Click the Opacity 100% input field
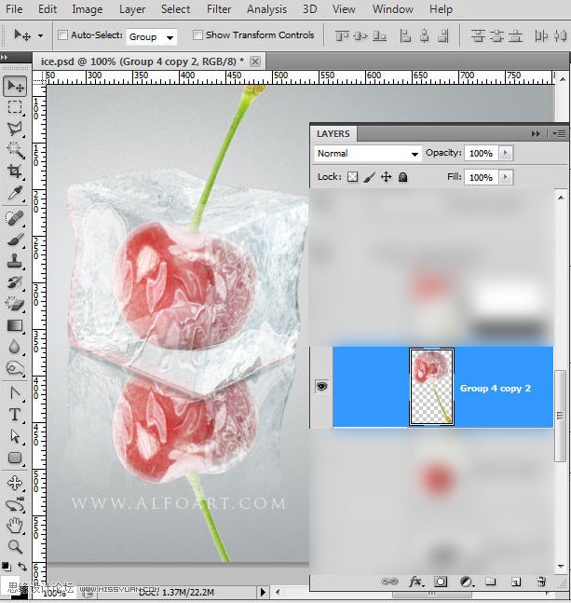Viewport: 571px width, 603px height. pyautogui.click(x=482, y=153)
